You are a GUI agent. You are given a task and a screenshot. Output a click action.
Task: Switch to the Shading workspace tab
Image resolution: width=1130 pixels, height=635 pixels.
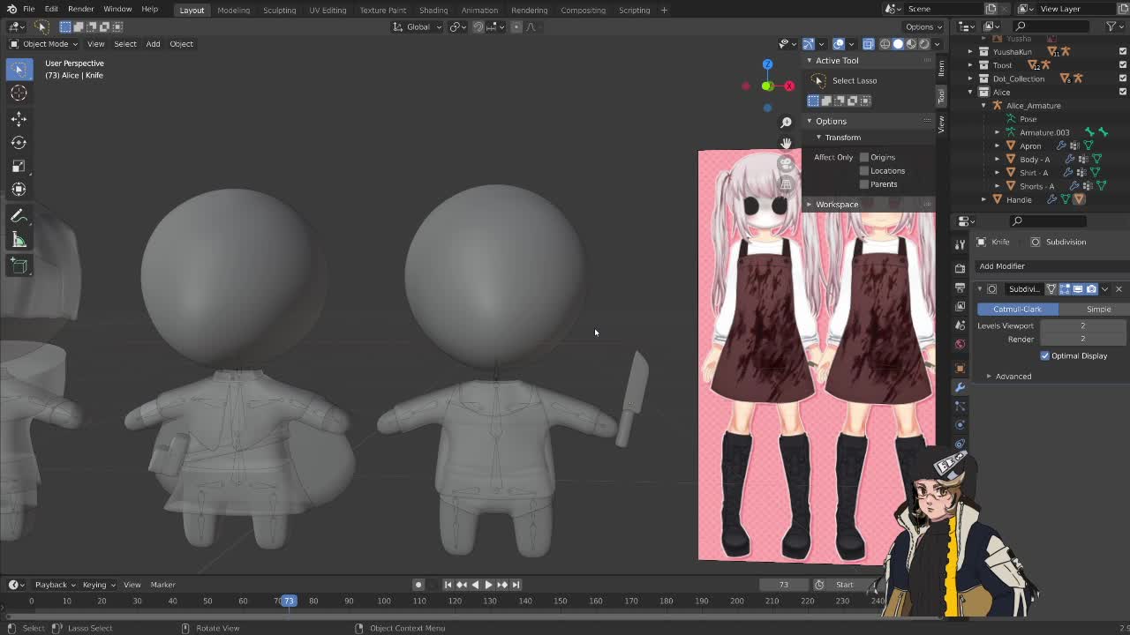[x=433, y=10]
